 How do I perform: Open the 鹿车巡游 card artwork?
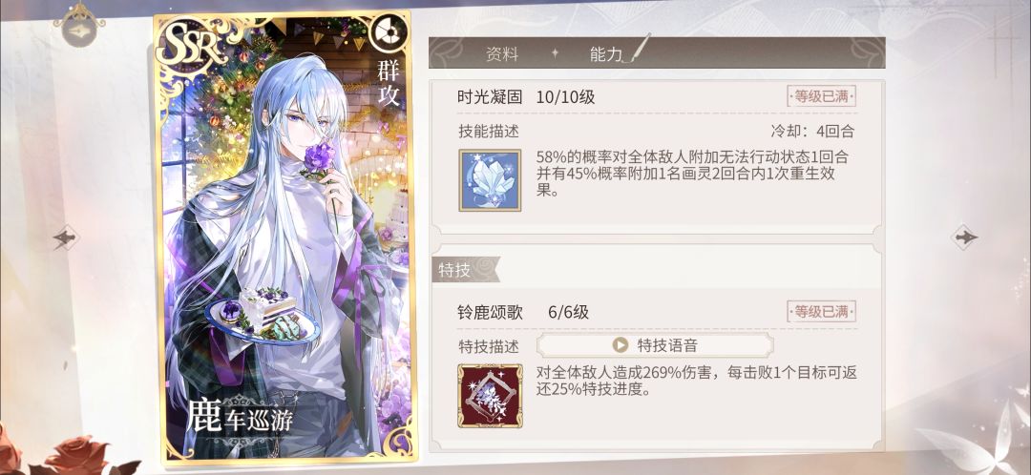(284, 237)
